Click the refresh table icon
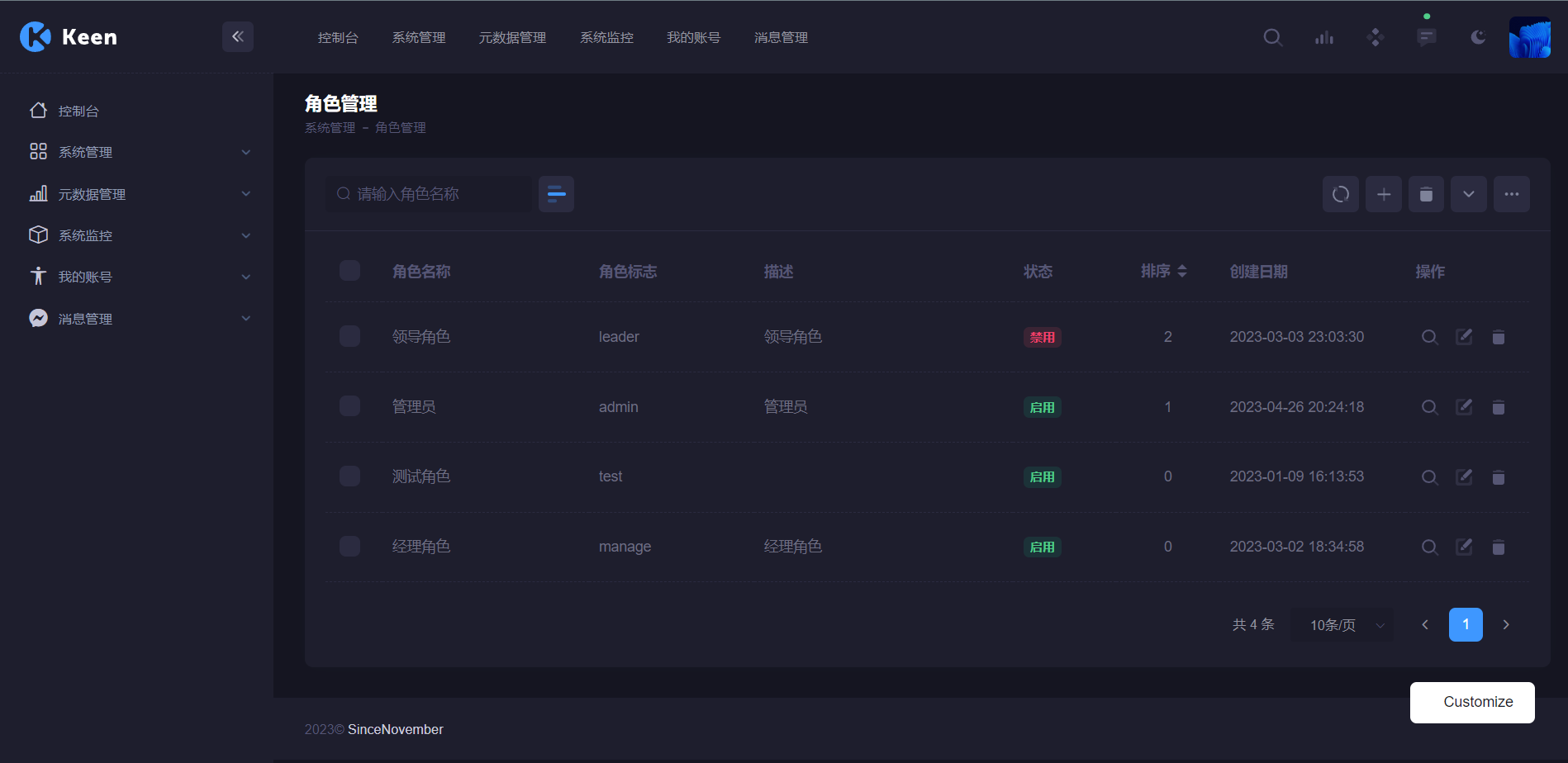 pyautogui.click(x=1340, y=194)
